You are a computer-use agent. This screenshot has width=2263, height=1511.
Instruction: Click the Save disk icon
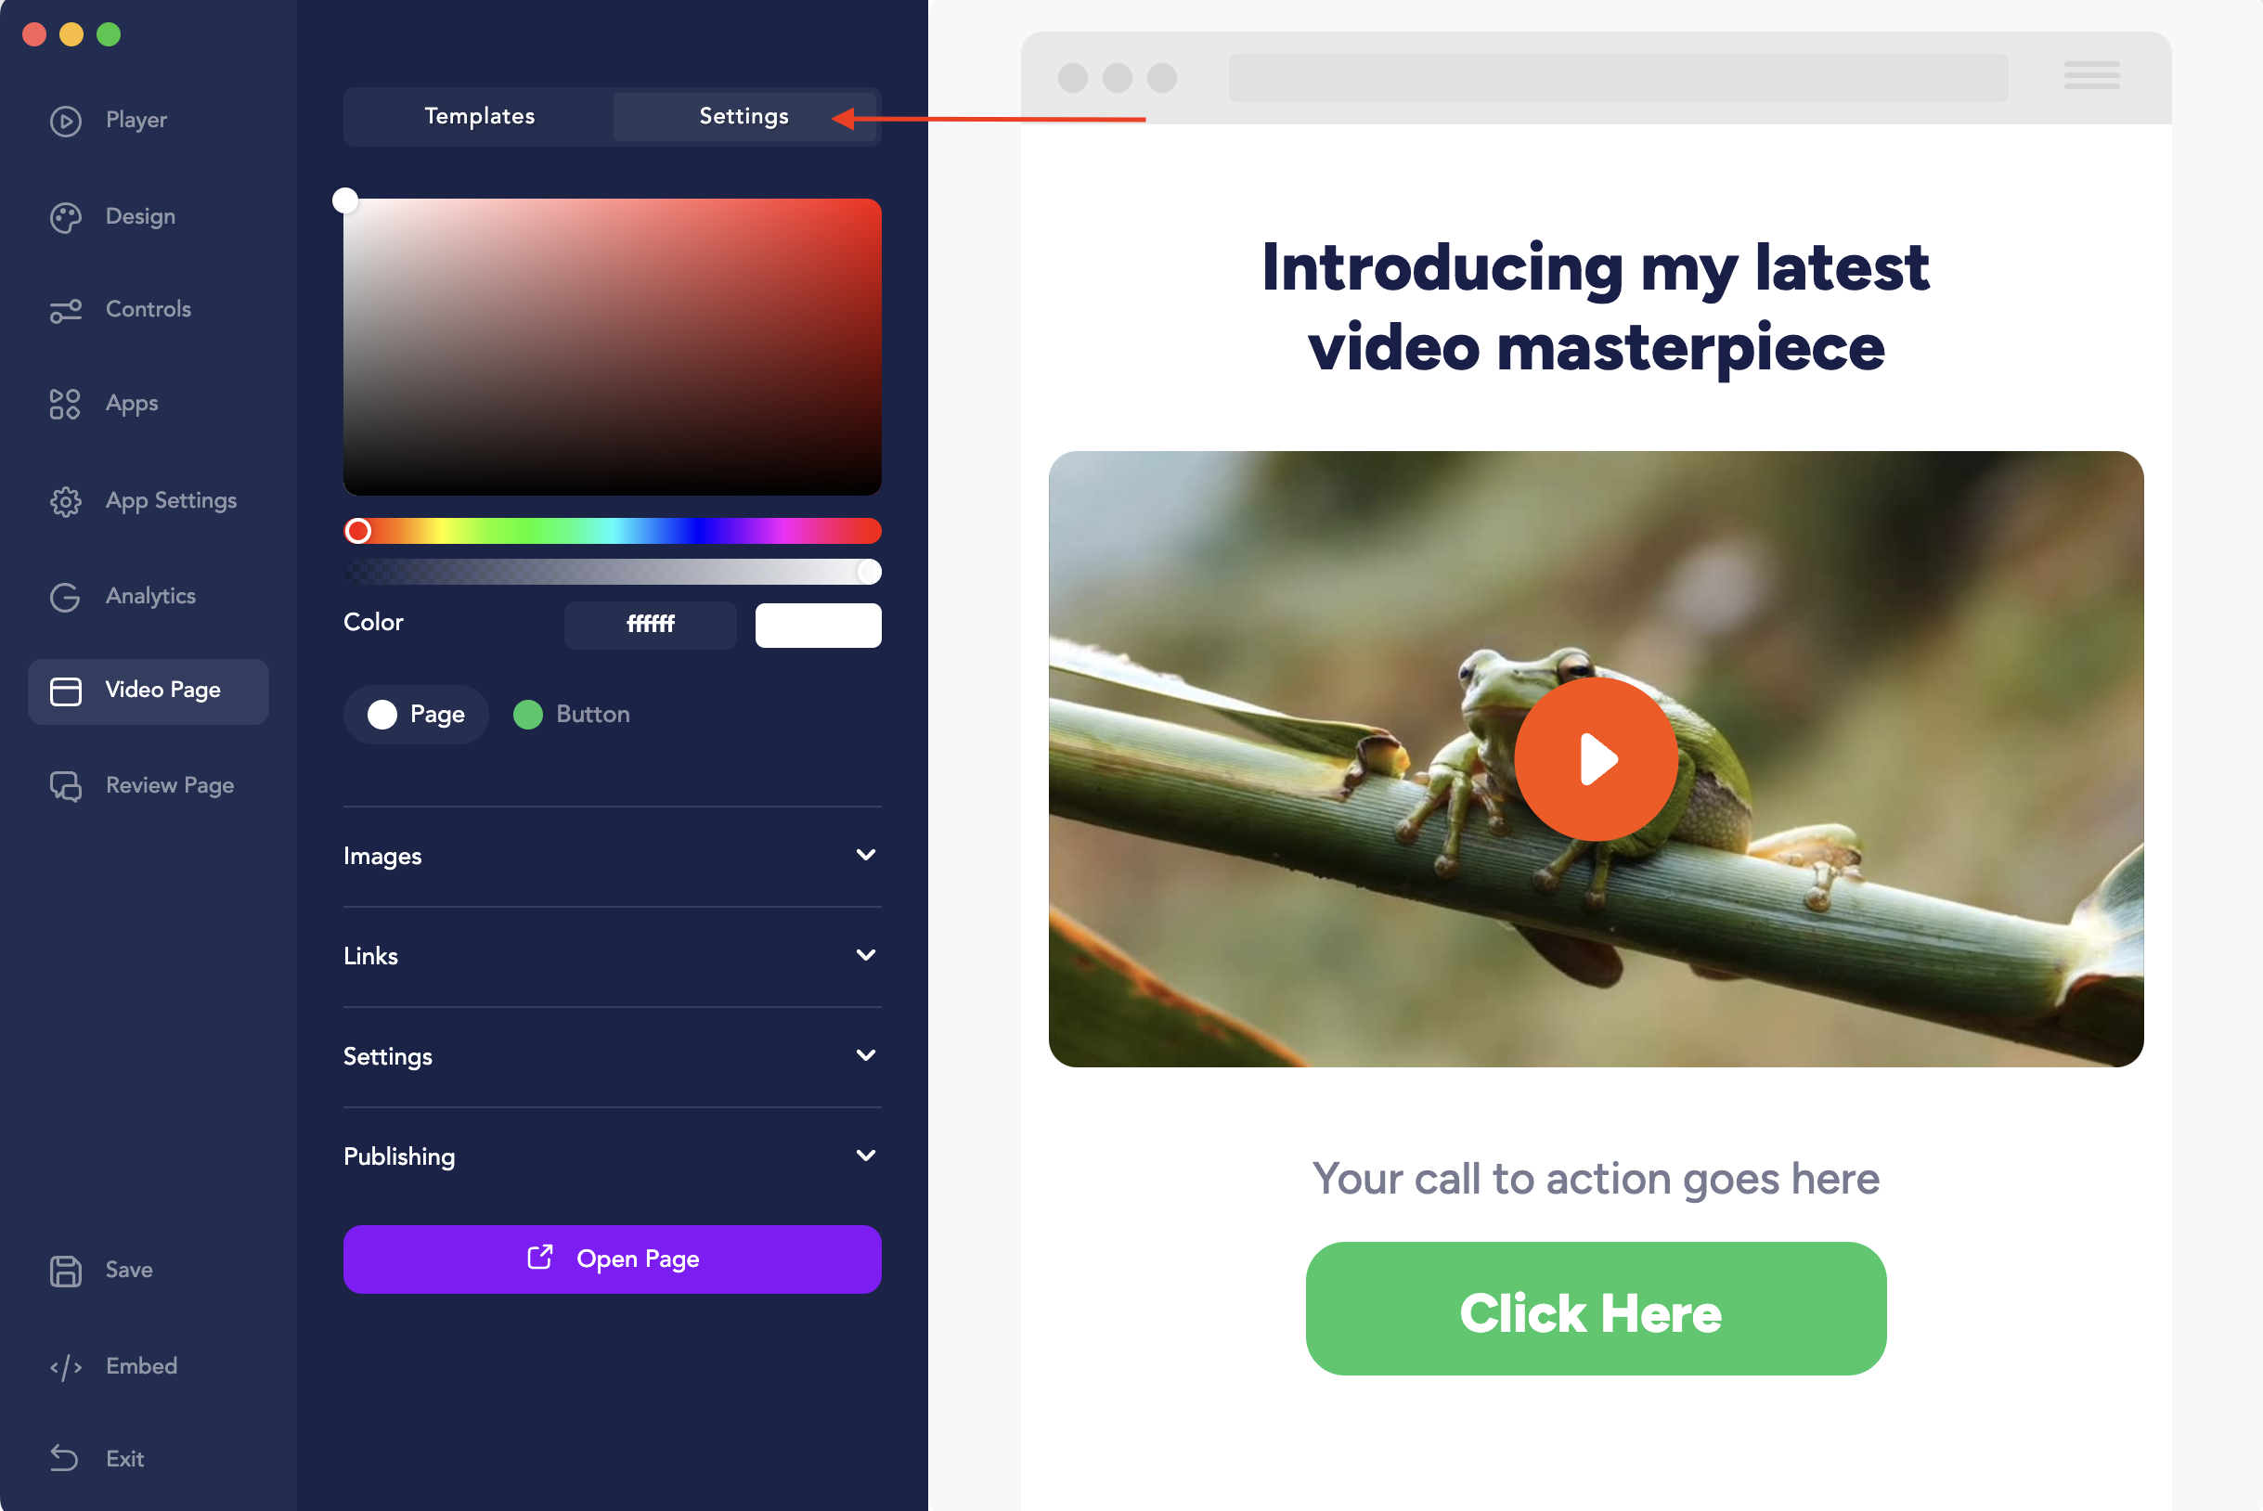tap(66, 1271)
